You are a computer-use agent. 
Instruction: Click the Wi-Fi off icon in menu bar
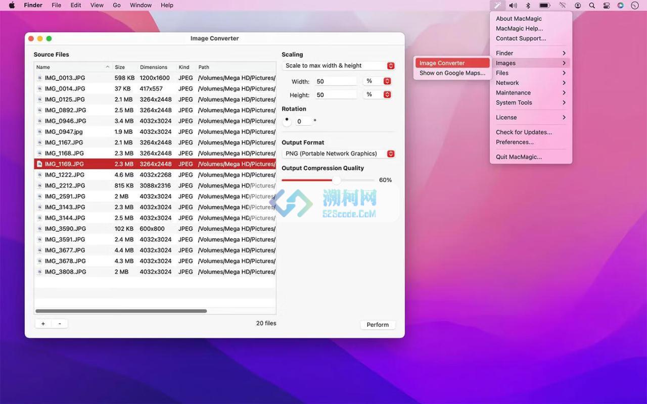pos(562,6)
